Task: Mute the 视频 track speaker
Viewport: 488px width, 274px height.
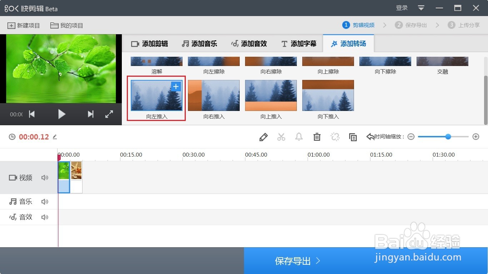Action: point(45,177)
